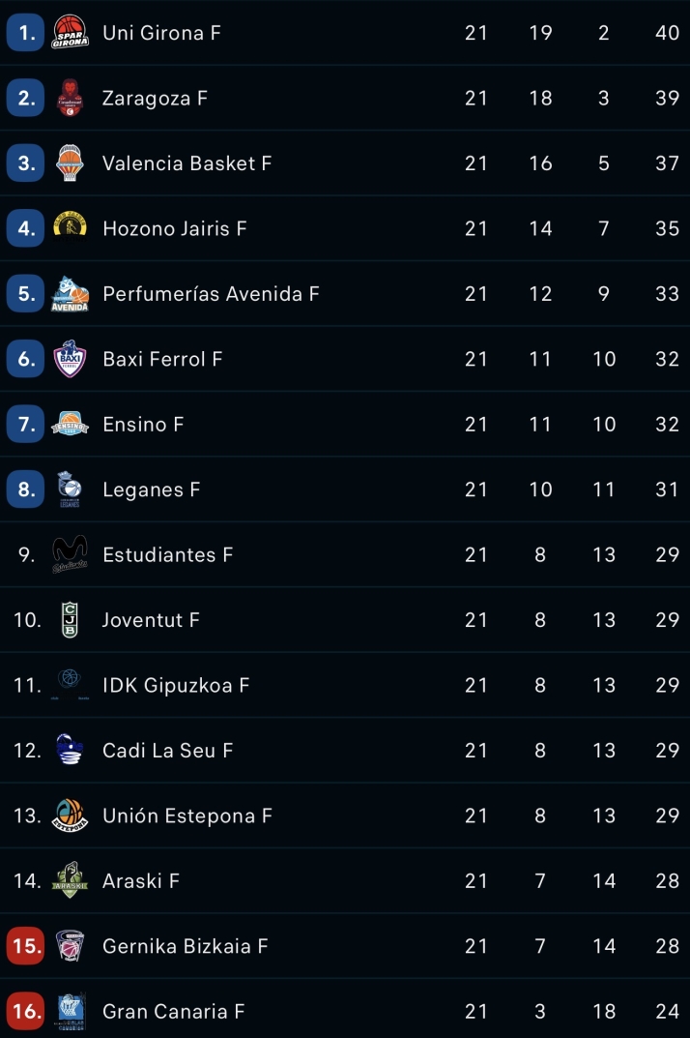Open the Uni Girona F team page
690x1038 pixels.
point(161,33)
